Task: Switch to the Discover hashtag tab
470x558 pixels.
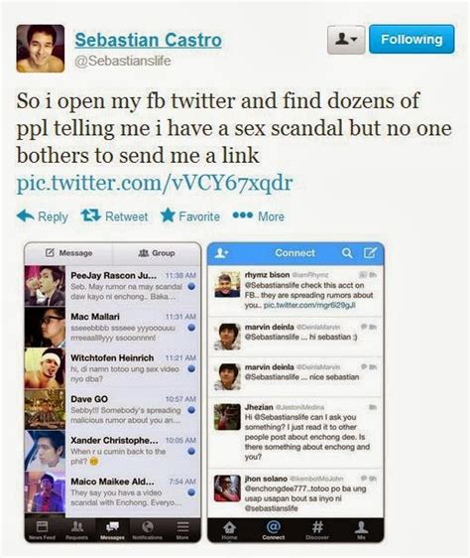Action: [317, 529]
